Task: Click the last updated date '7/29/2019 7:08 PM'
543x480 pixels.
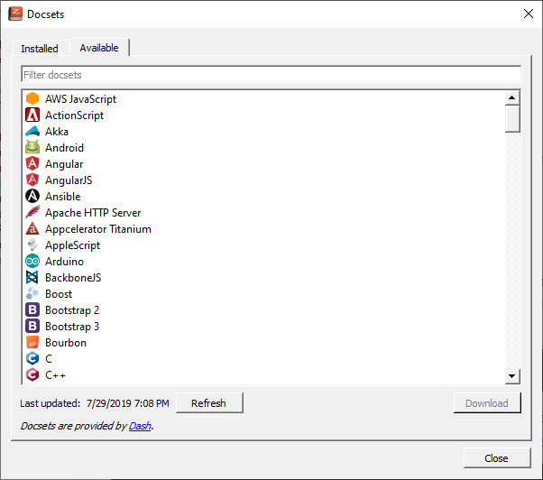Action: [x=128, y=403]
